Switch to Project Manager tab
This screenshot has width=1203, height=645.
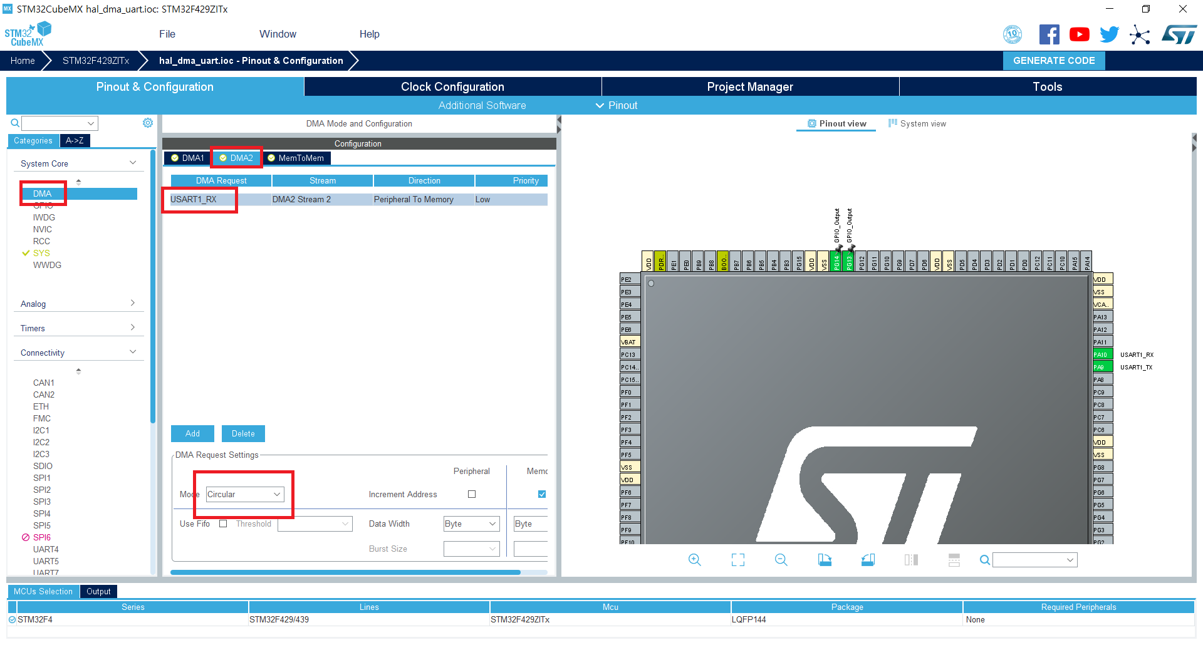tap(750, 86)
